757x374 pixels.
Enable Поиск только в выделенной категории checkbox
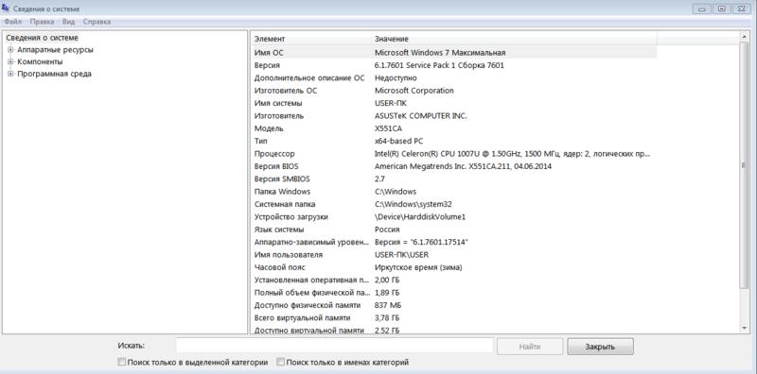pos(122,362)
